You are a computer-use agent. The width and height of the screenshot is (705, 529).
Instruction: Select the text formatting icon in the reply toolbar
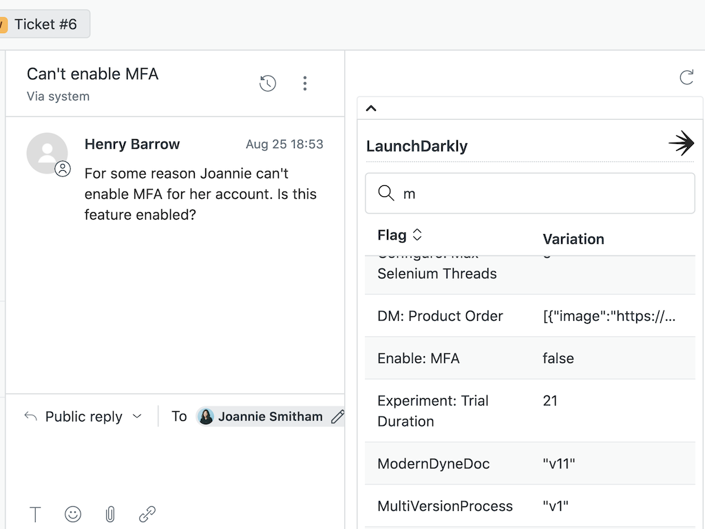(x=34, y=514)
